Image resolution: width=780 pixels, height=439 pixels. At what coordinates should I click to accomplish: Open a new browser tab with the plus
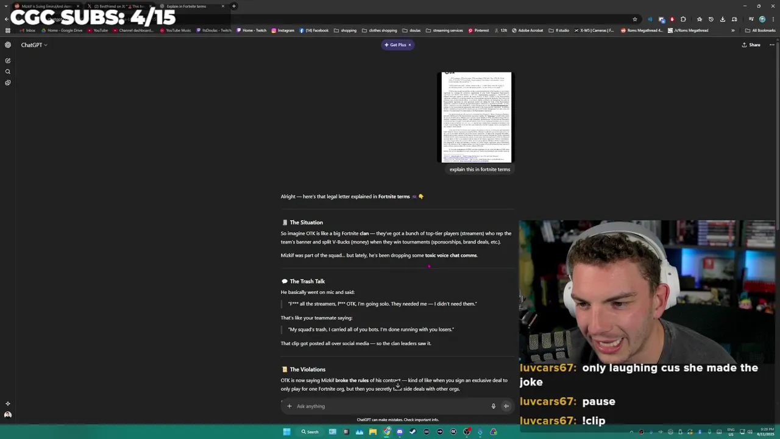click(x=233, y=6)
